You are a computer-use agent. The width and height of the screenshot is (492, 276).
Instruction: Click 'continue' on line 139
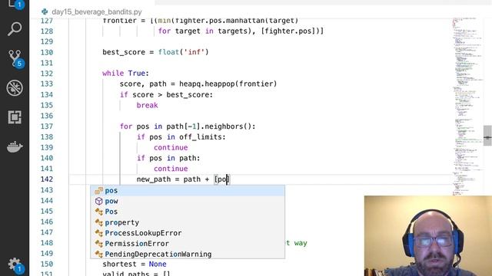tap(171, 147)
